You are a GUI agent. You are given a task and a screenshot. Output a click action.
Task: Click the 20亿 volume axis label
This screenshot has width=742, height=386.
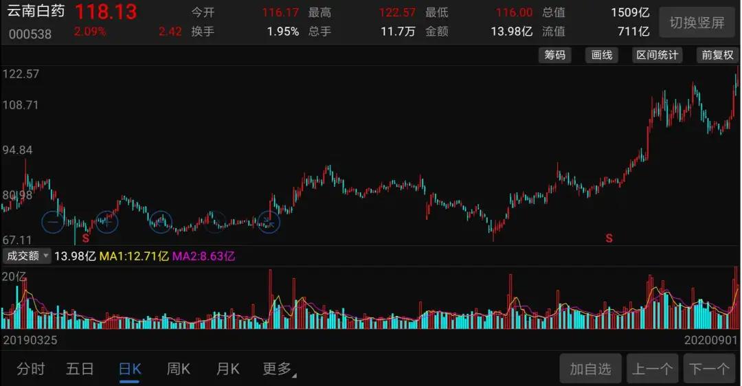14,276
